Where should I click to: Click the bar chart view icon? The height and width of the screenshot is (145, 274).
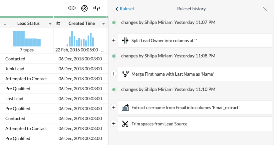pyautogui.click(x=97, y=8)
